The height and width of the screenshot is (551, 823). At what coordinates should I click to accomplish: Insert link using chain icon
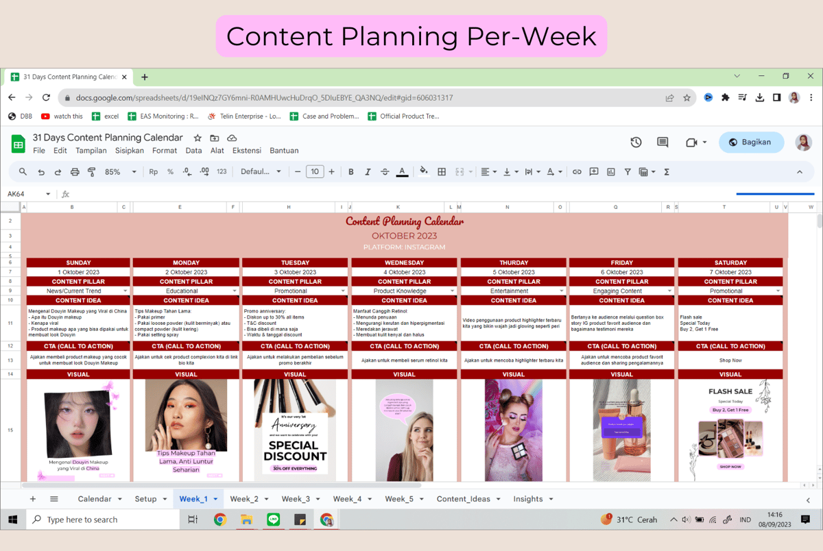tap(577, 172)
